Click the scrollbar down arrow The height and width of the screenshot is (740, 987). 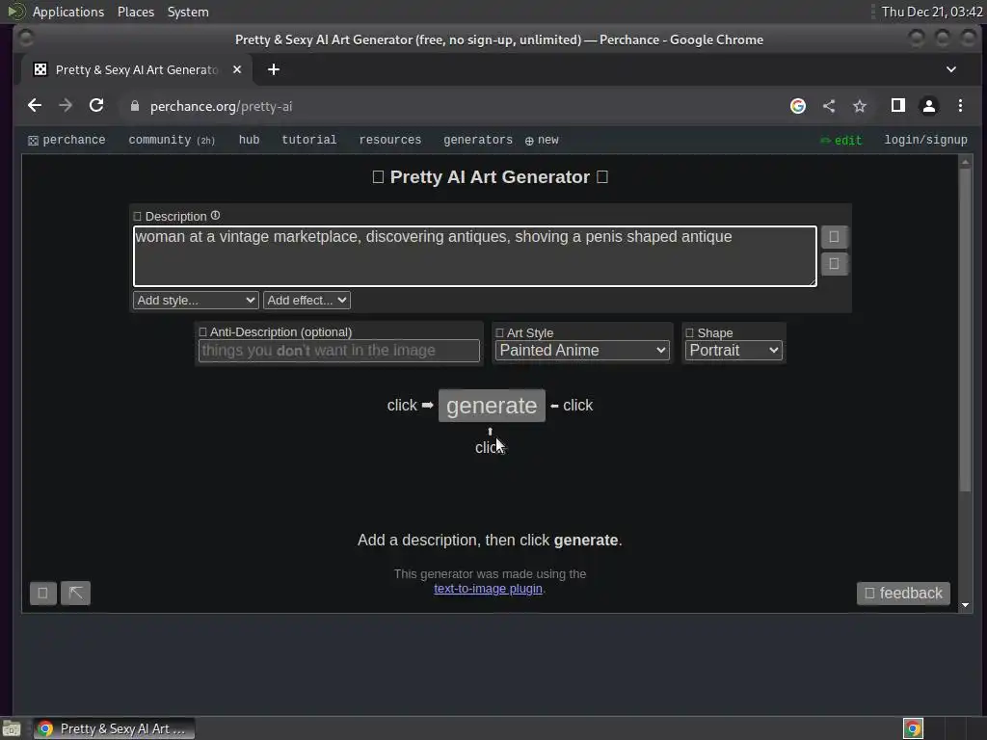click(x=965, y=605)
